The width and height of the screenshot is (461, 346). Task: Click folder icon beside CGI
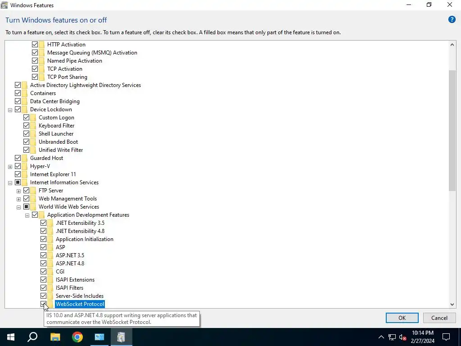pyautogui.click(x=50, y=272)
